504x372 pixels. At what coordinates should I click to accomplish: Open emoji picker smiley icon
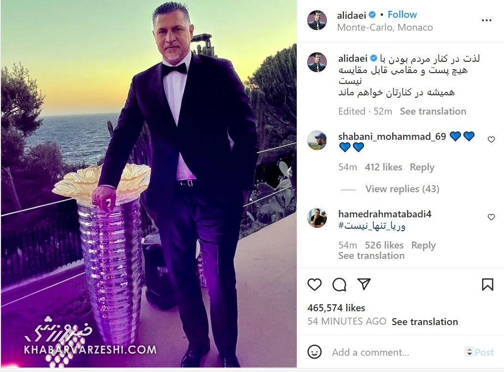tap(315, 352)
